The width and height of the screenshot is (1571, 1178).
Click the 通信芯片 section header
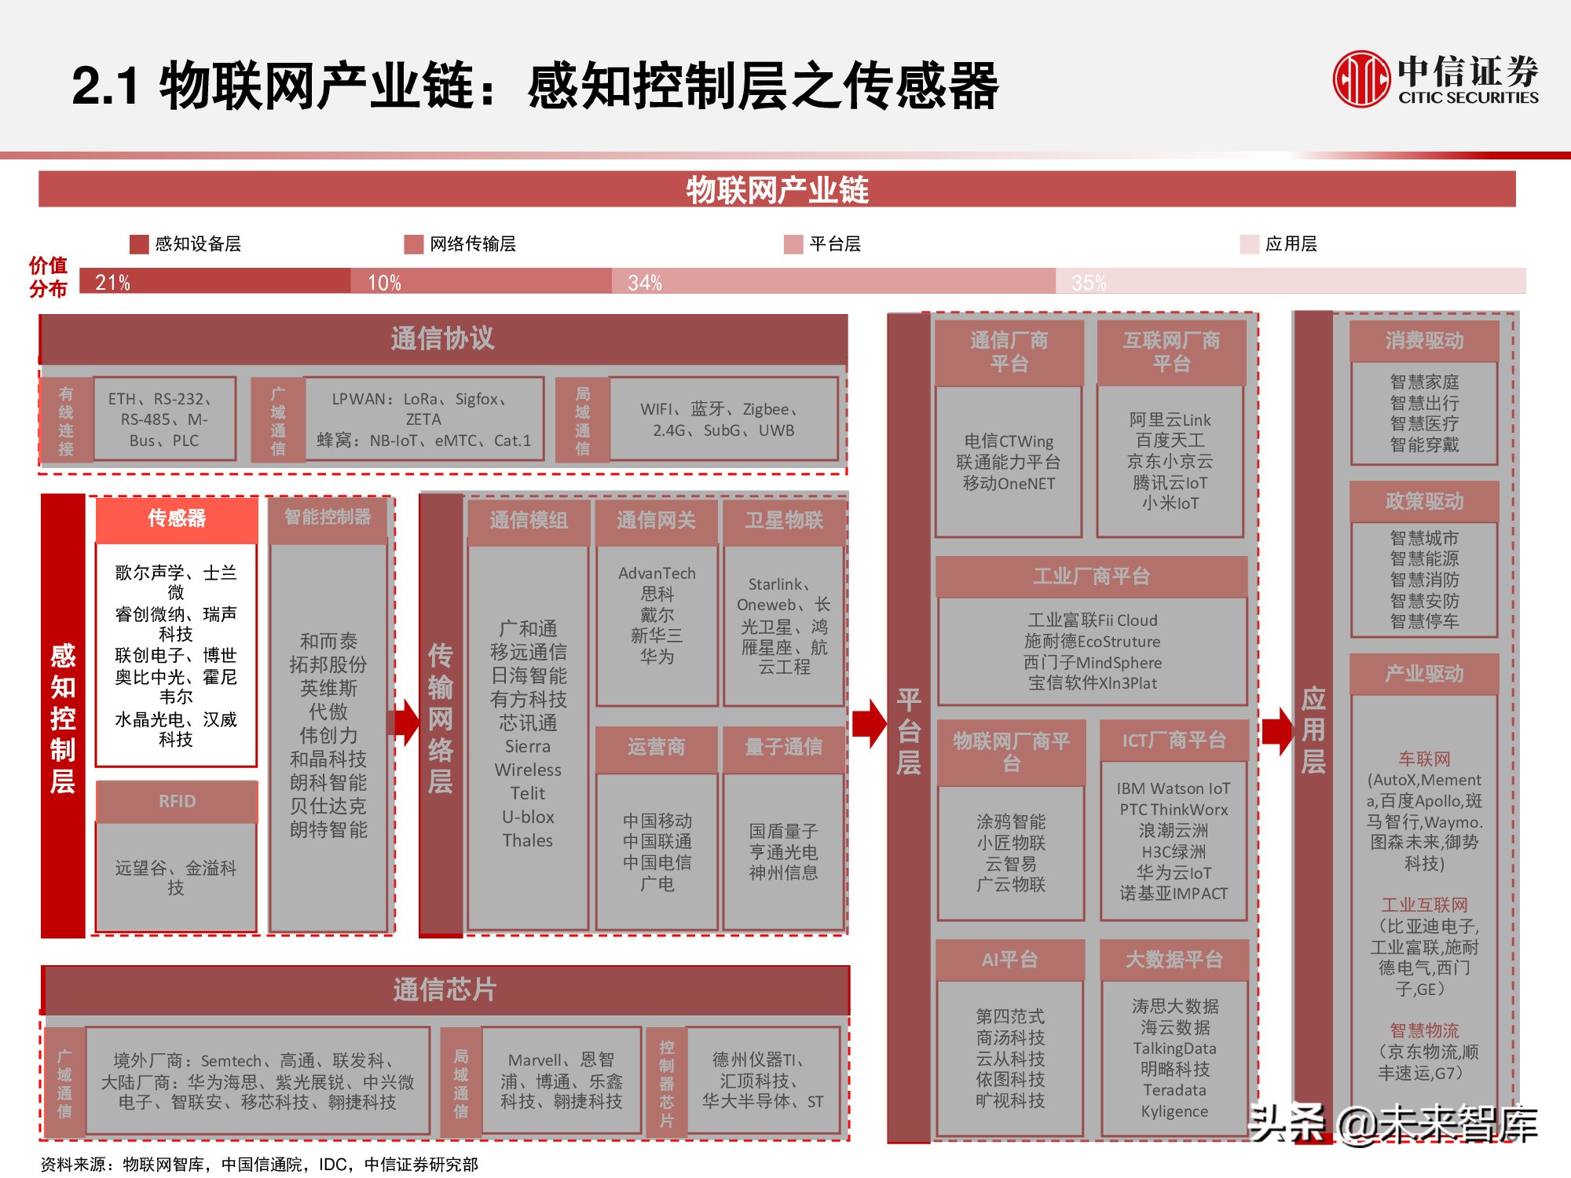[x=445, y=990]
